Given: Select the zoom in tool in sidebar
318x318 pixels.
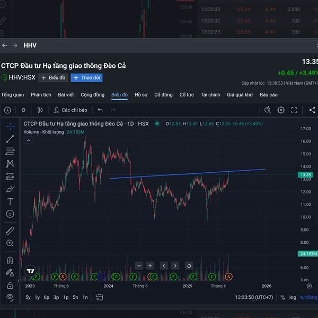Looking at the screenshot, I should [10, 243].
